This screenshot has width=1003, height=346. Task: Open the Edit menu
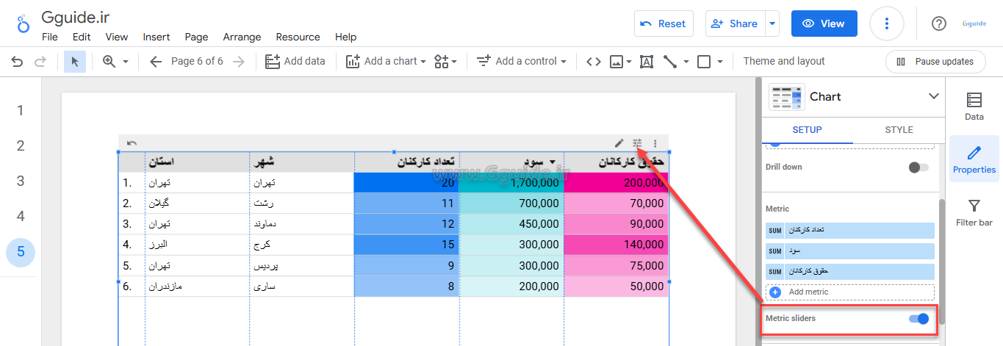tap(82, 37)
